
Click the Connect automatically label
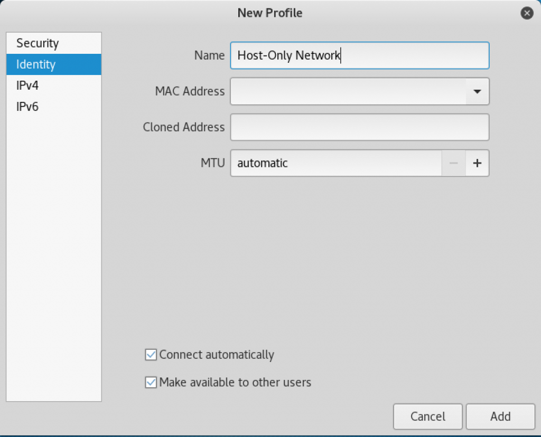217,355
